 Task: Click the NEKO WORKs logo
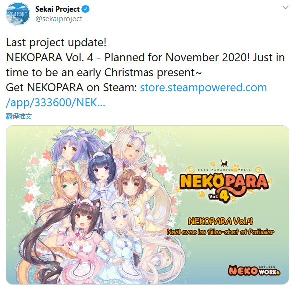tap(255, 270)
